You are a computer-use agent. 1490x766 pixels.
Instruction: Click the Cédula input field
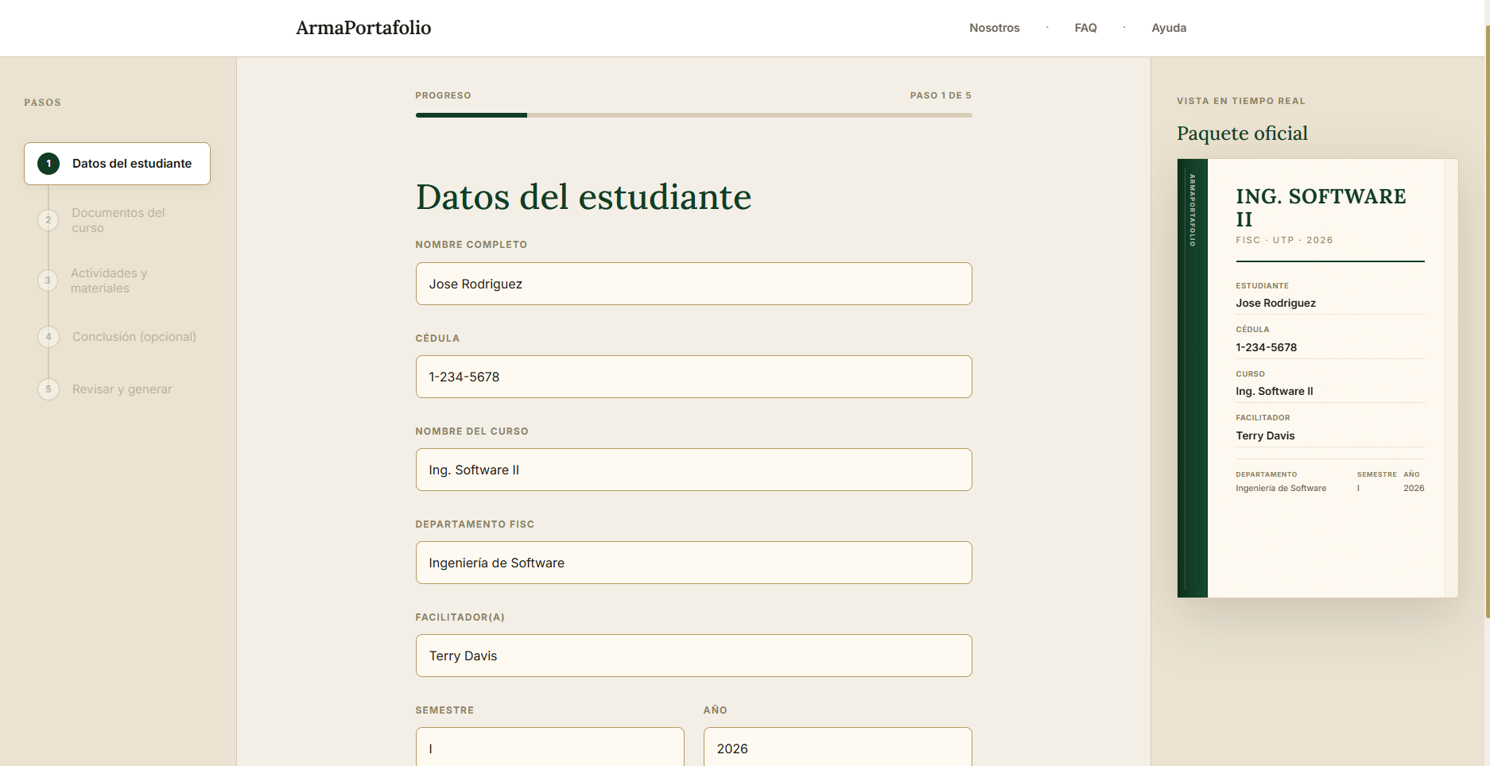[693, 377]
